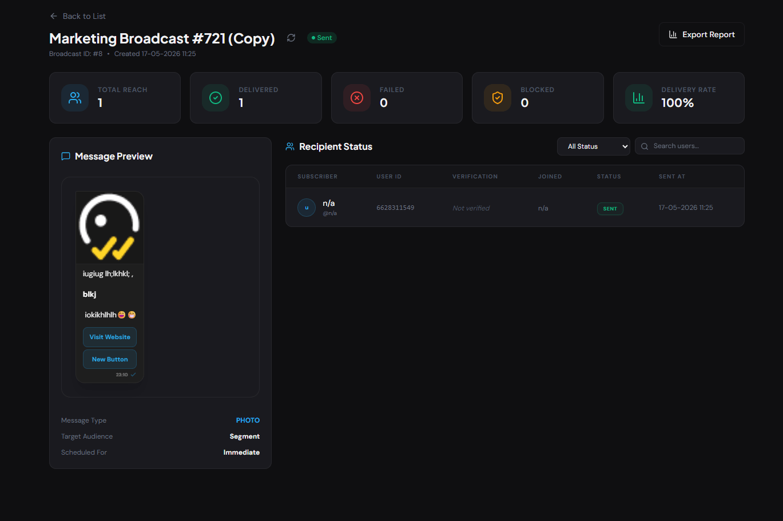The image size is (783, 521).
Task: Click the preview photo image
Action: point(109,228)
